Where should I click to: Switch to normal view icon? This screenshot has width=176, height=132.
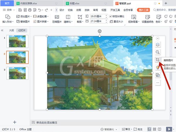click(149, 129)
